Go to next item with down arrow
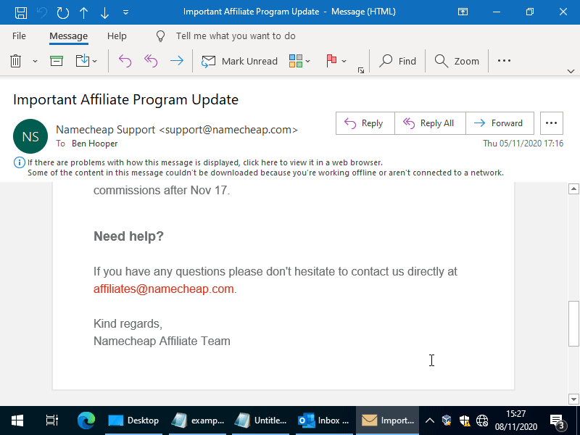 point(104,12)
